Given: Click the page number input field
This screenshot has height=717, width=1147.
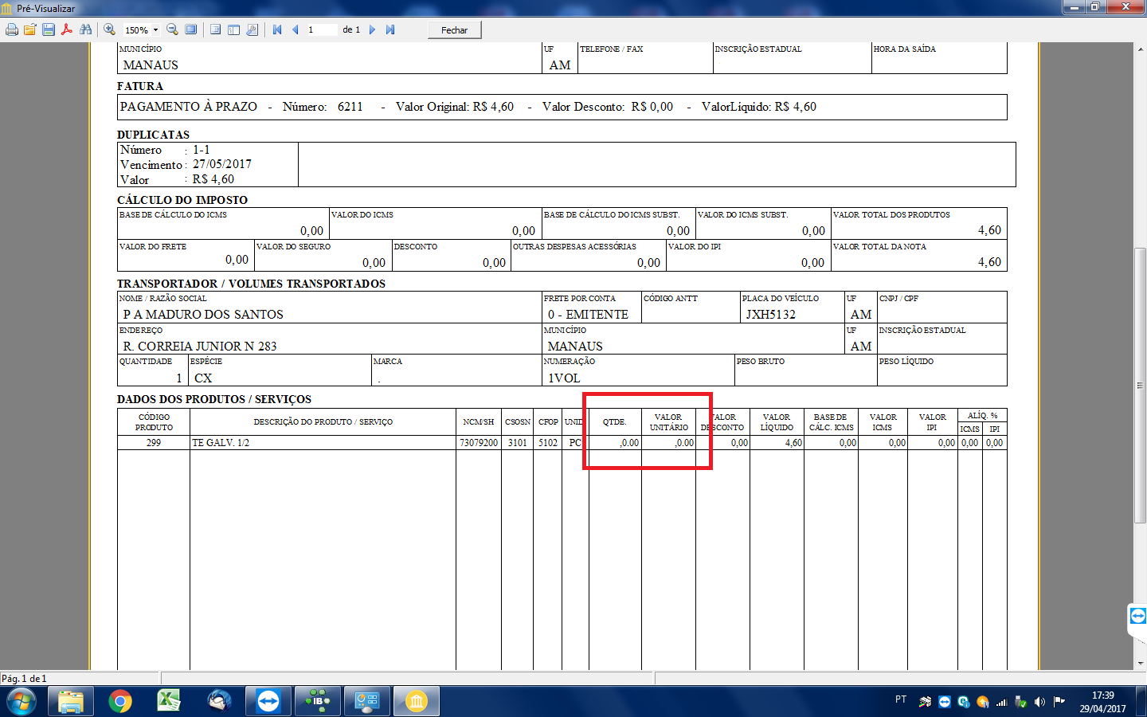Looking at the screenshot, I should (322, 29).
